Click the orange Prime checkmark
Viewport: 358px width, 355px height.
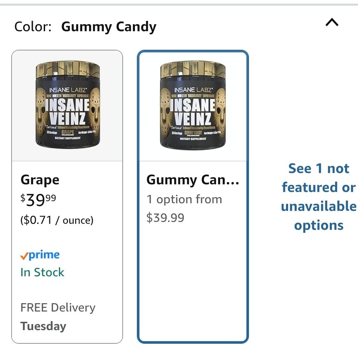[x=24, y=256]
